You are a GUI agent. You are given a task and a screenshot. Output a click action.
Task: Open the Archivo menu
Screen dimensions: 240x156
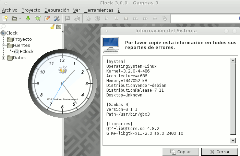pos(10,10)
